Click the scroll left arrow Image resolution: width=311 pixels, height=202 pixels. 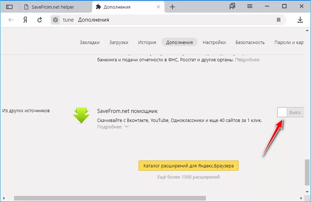pos(3,198)
